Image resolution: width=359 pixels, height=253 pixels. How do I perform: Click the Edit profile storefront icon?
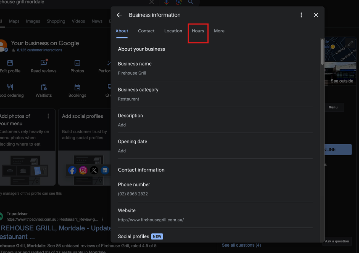pyautogui.click(x=10, y=63)
